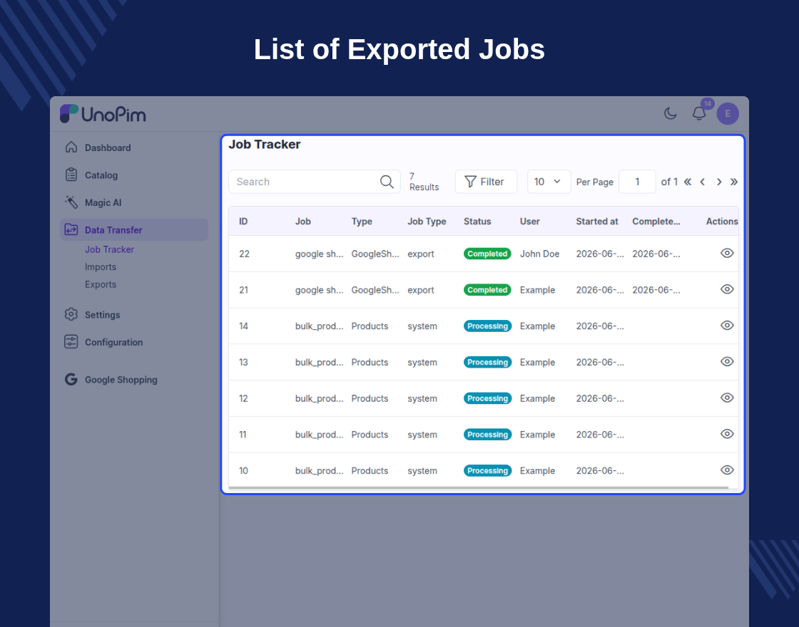The height and width of the screenshot is (627, 799).
Task: Click the UnoPim logo
Action: point(103,114)
